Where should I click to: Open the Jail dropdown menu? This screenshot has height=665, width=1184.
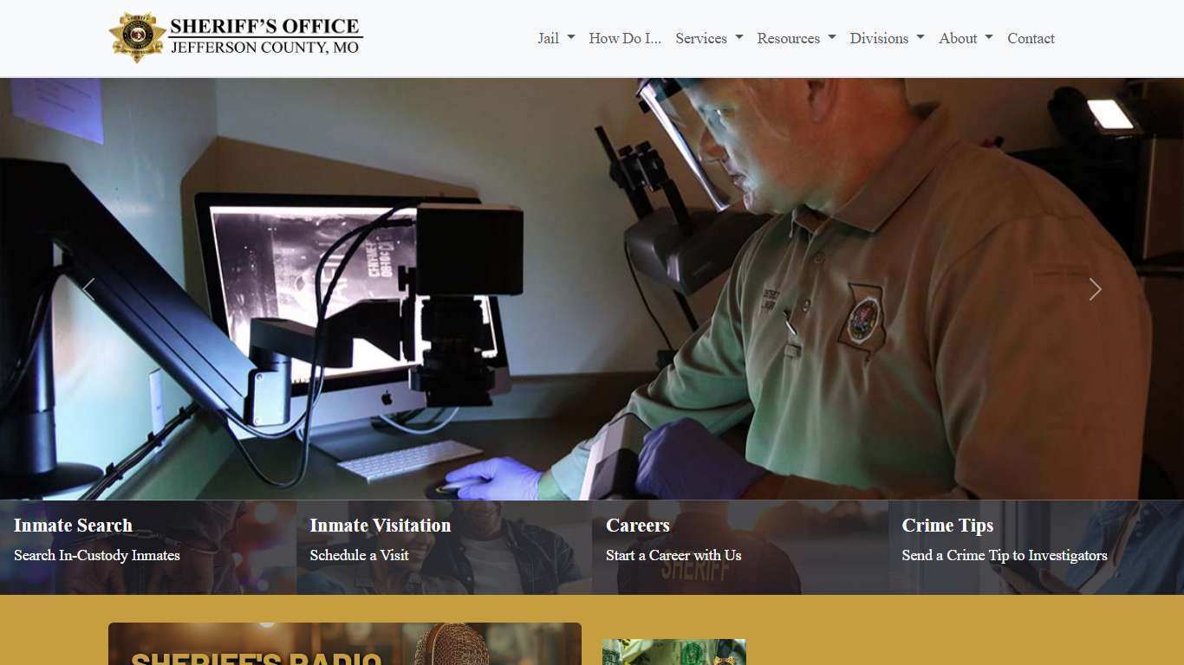coord(555,38)
